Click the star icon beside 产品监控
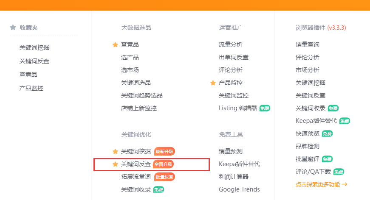The image size is (370, 200). tap(213, 83)
